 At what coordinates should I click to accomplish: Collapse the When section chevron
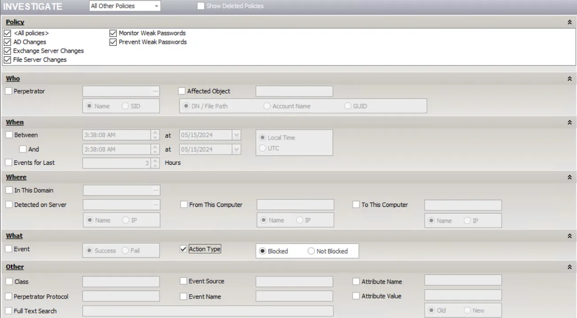(x=569, y=122)
